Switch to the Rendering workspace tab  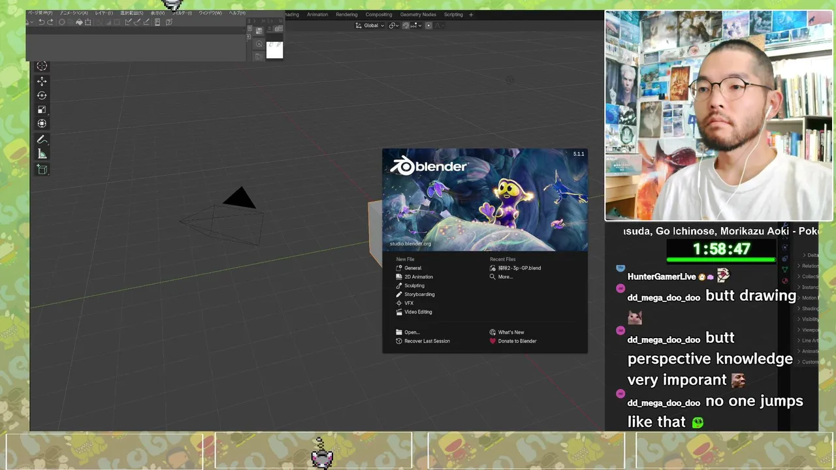347,14
